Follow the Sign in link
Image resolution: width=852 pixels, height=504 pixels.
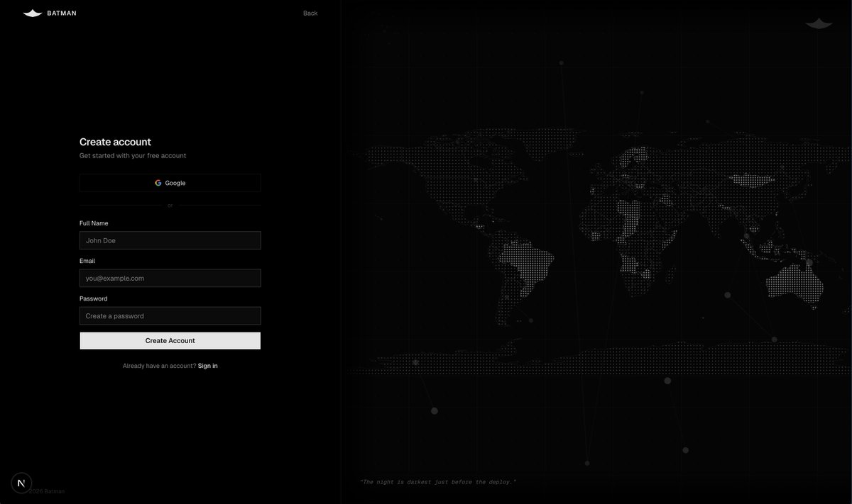208,366
